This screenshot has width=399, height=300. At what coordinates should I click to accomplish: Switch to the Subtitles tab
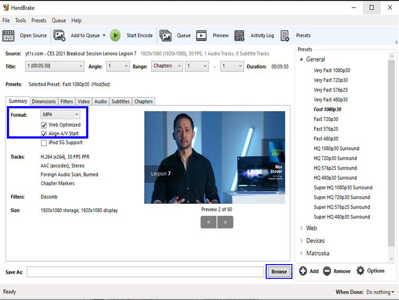coord(121,102)
